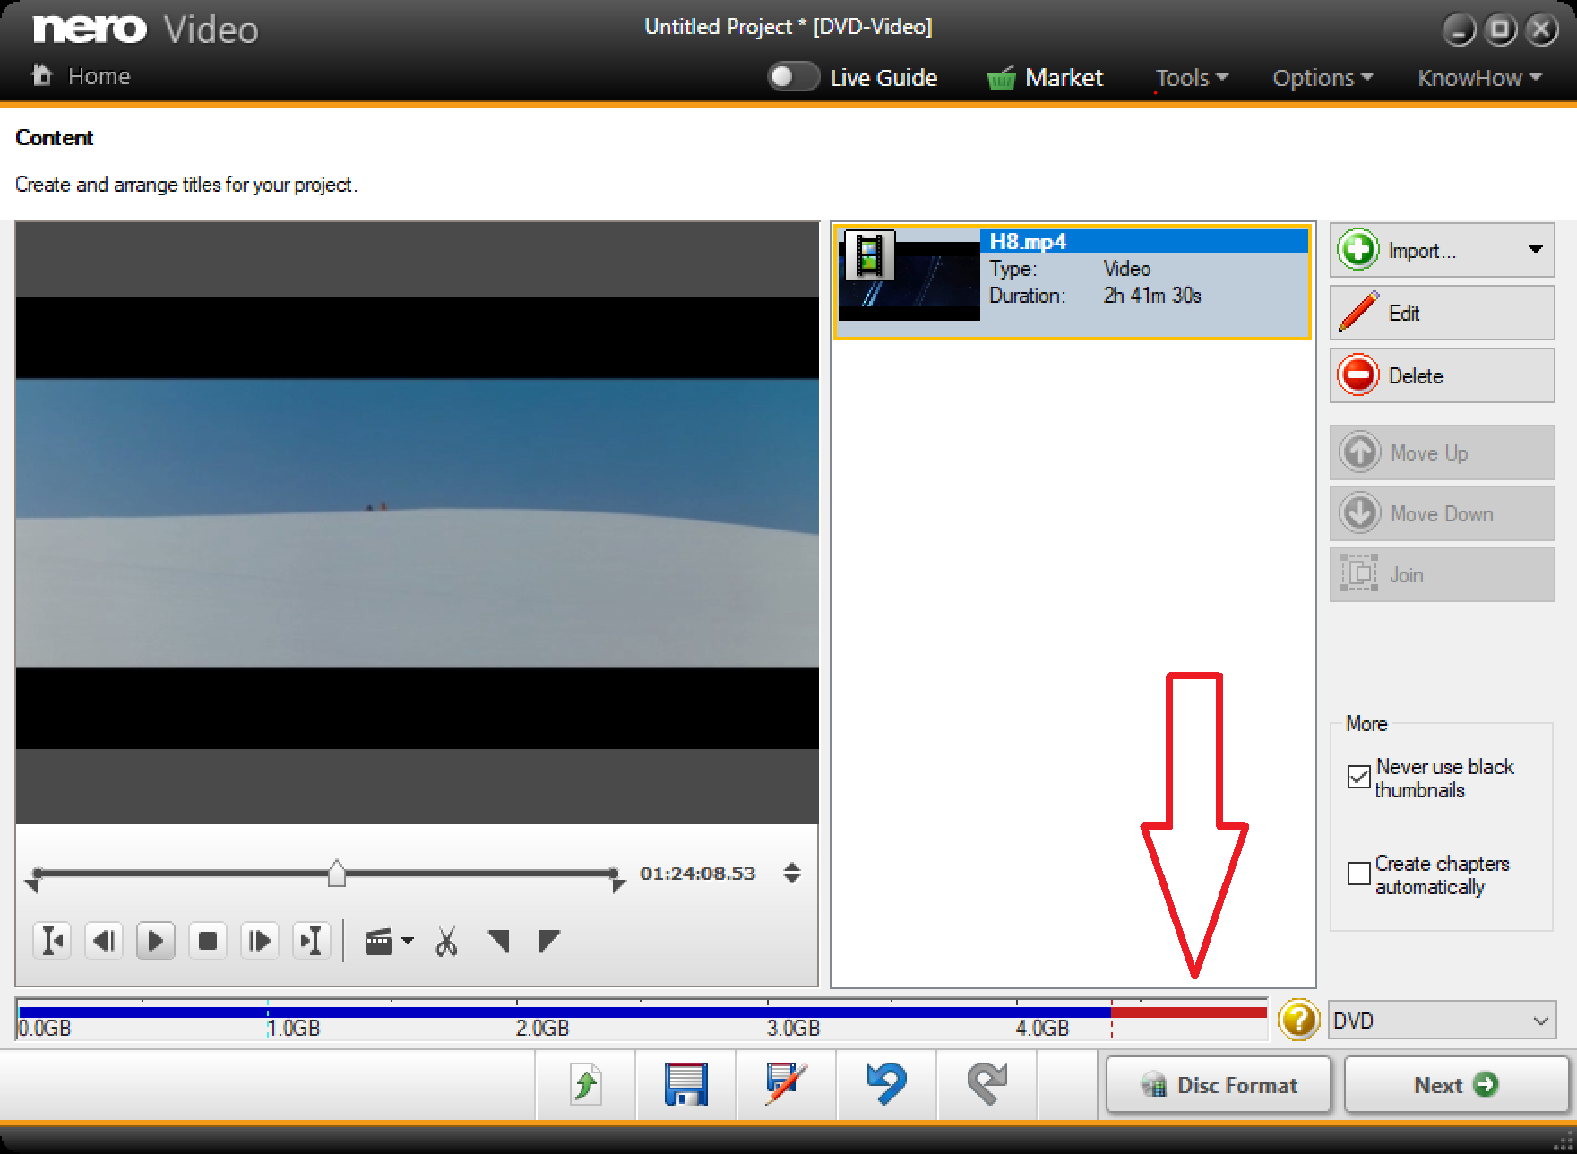
Task: Step back one frame
Action: click(104, 941)
